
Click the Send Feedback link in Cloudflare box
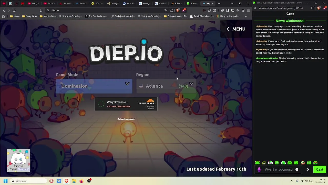124,106
